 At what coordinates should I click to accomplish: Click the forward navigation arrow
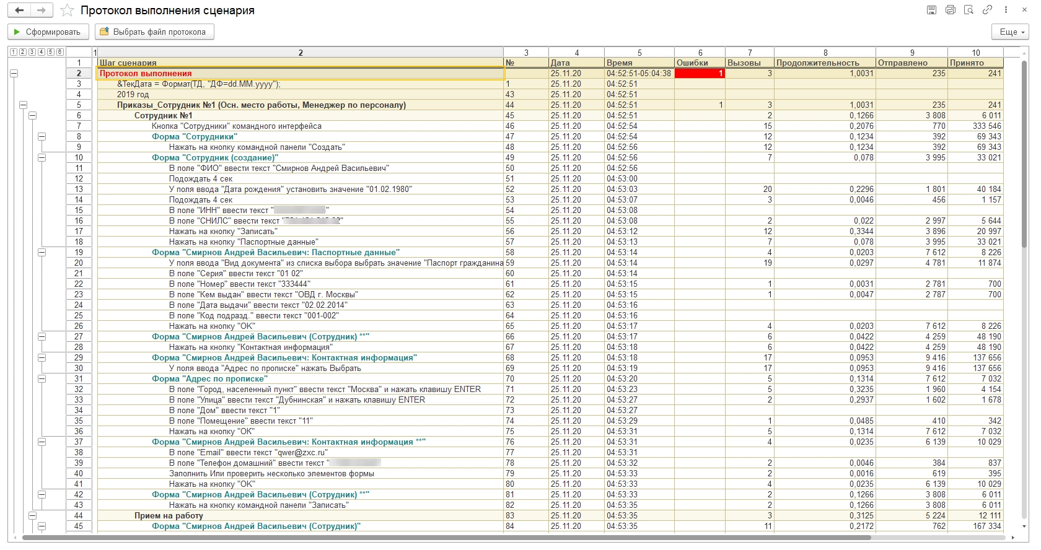pyautogui.click(x=41, y=11)
